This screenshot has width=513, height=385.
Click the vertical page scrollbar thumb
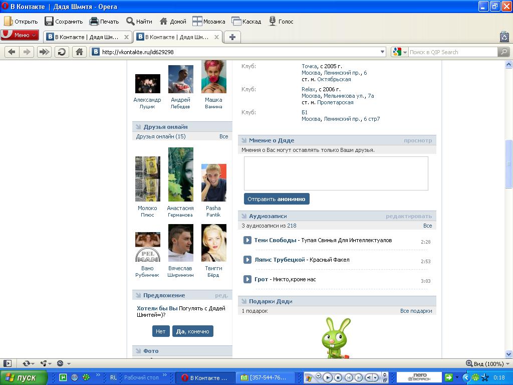pos(508,164)
